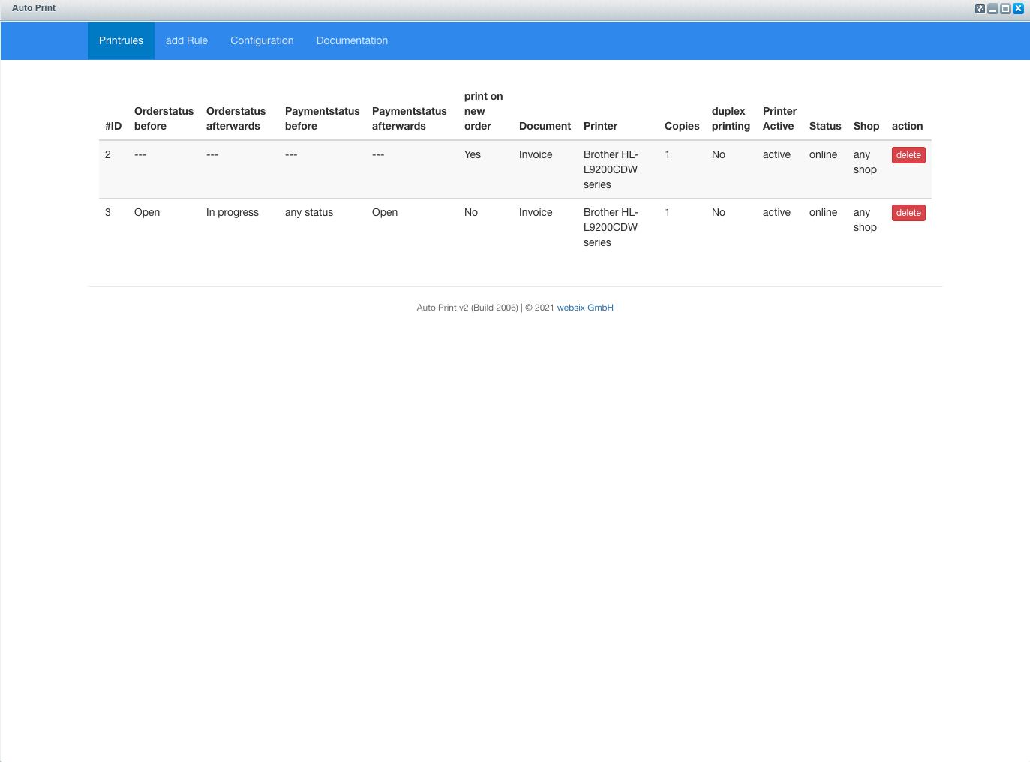This screenshot has width=1030, height=762.
Task: Click 'Orderstatus before' column header
Action: pyautogui.click(x=164, y=118)
